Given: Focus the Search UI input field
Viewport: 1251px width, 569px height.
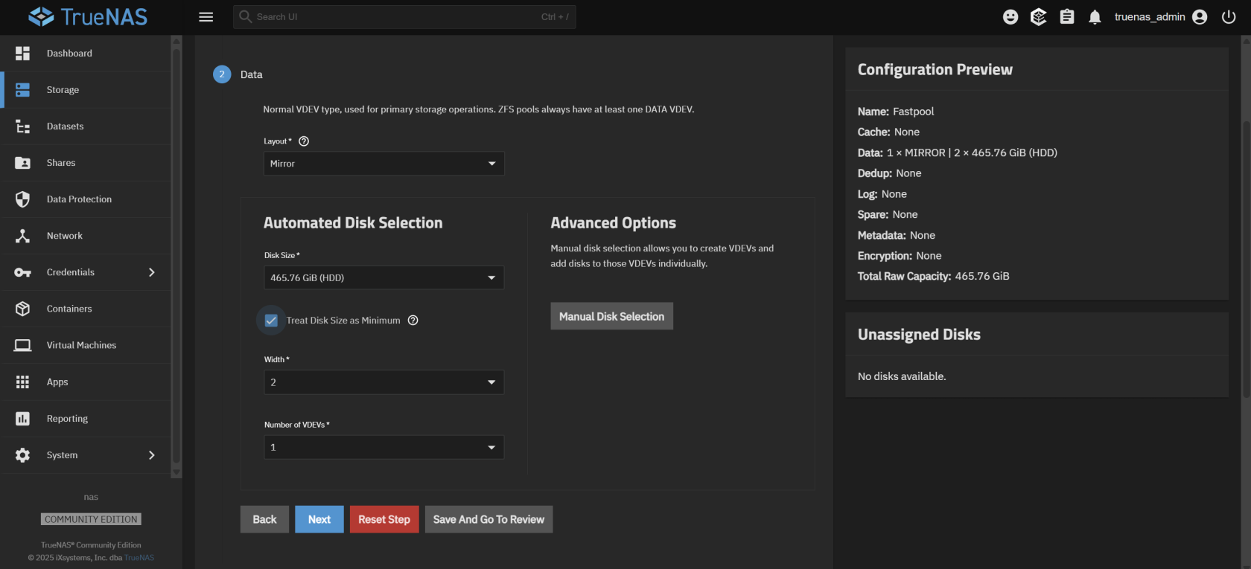Looking at the screenshot, I should (395, 17).
